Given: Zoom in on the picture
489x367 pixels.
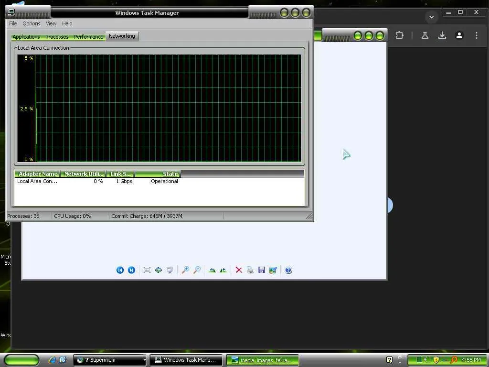Looking at the screenshot, I should pyautogui.click(x=186, y=270).
